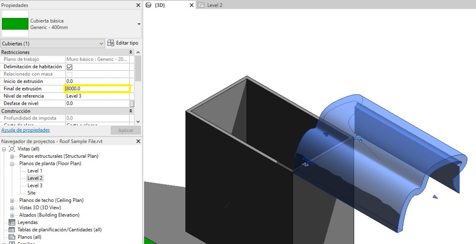Expand Planos estructurales (Structural Plan) node
476x244 pixels.
click(12, 156)
